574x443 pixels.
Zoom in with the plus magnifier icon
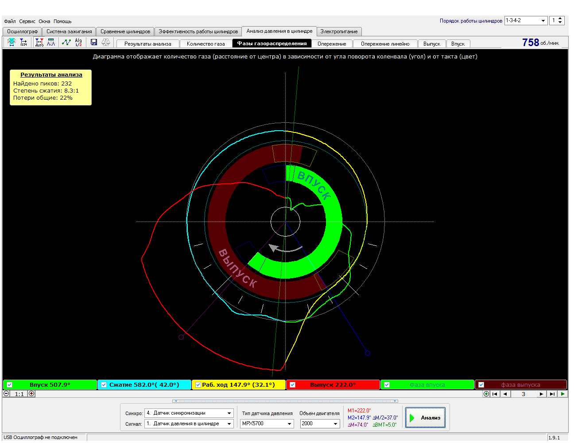[31, 393]
